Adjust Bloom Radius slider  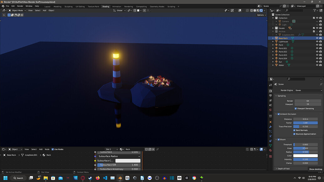point(306,152)
